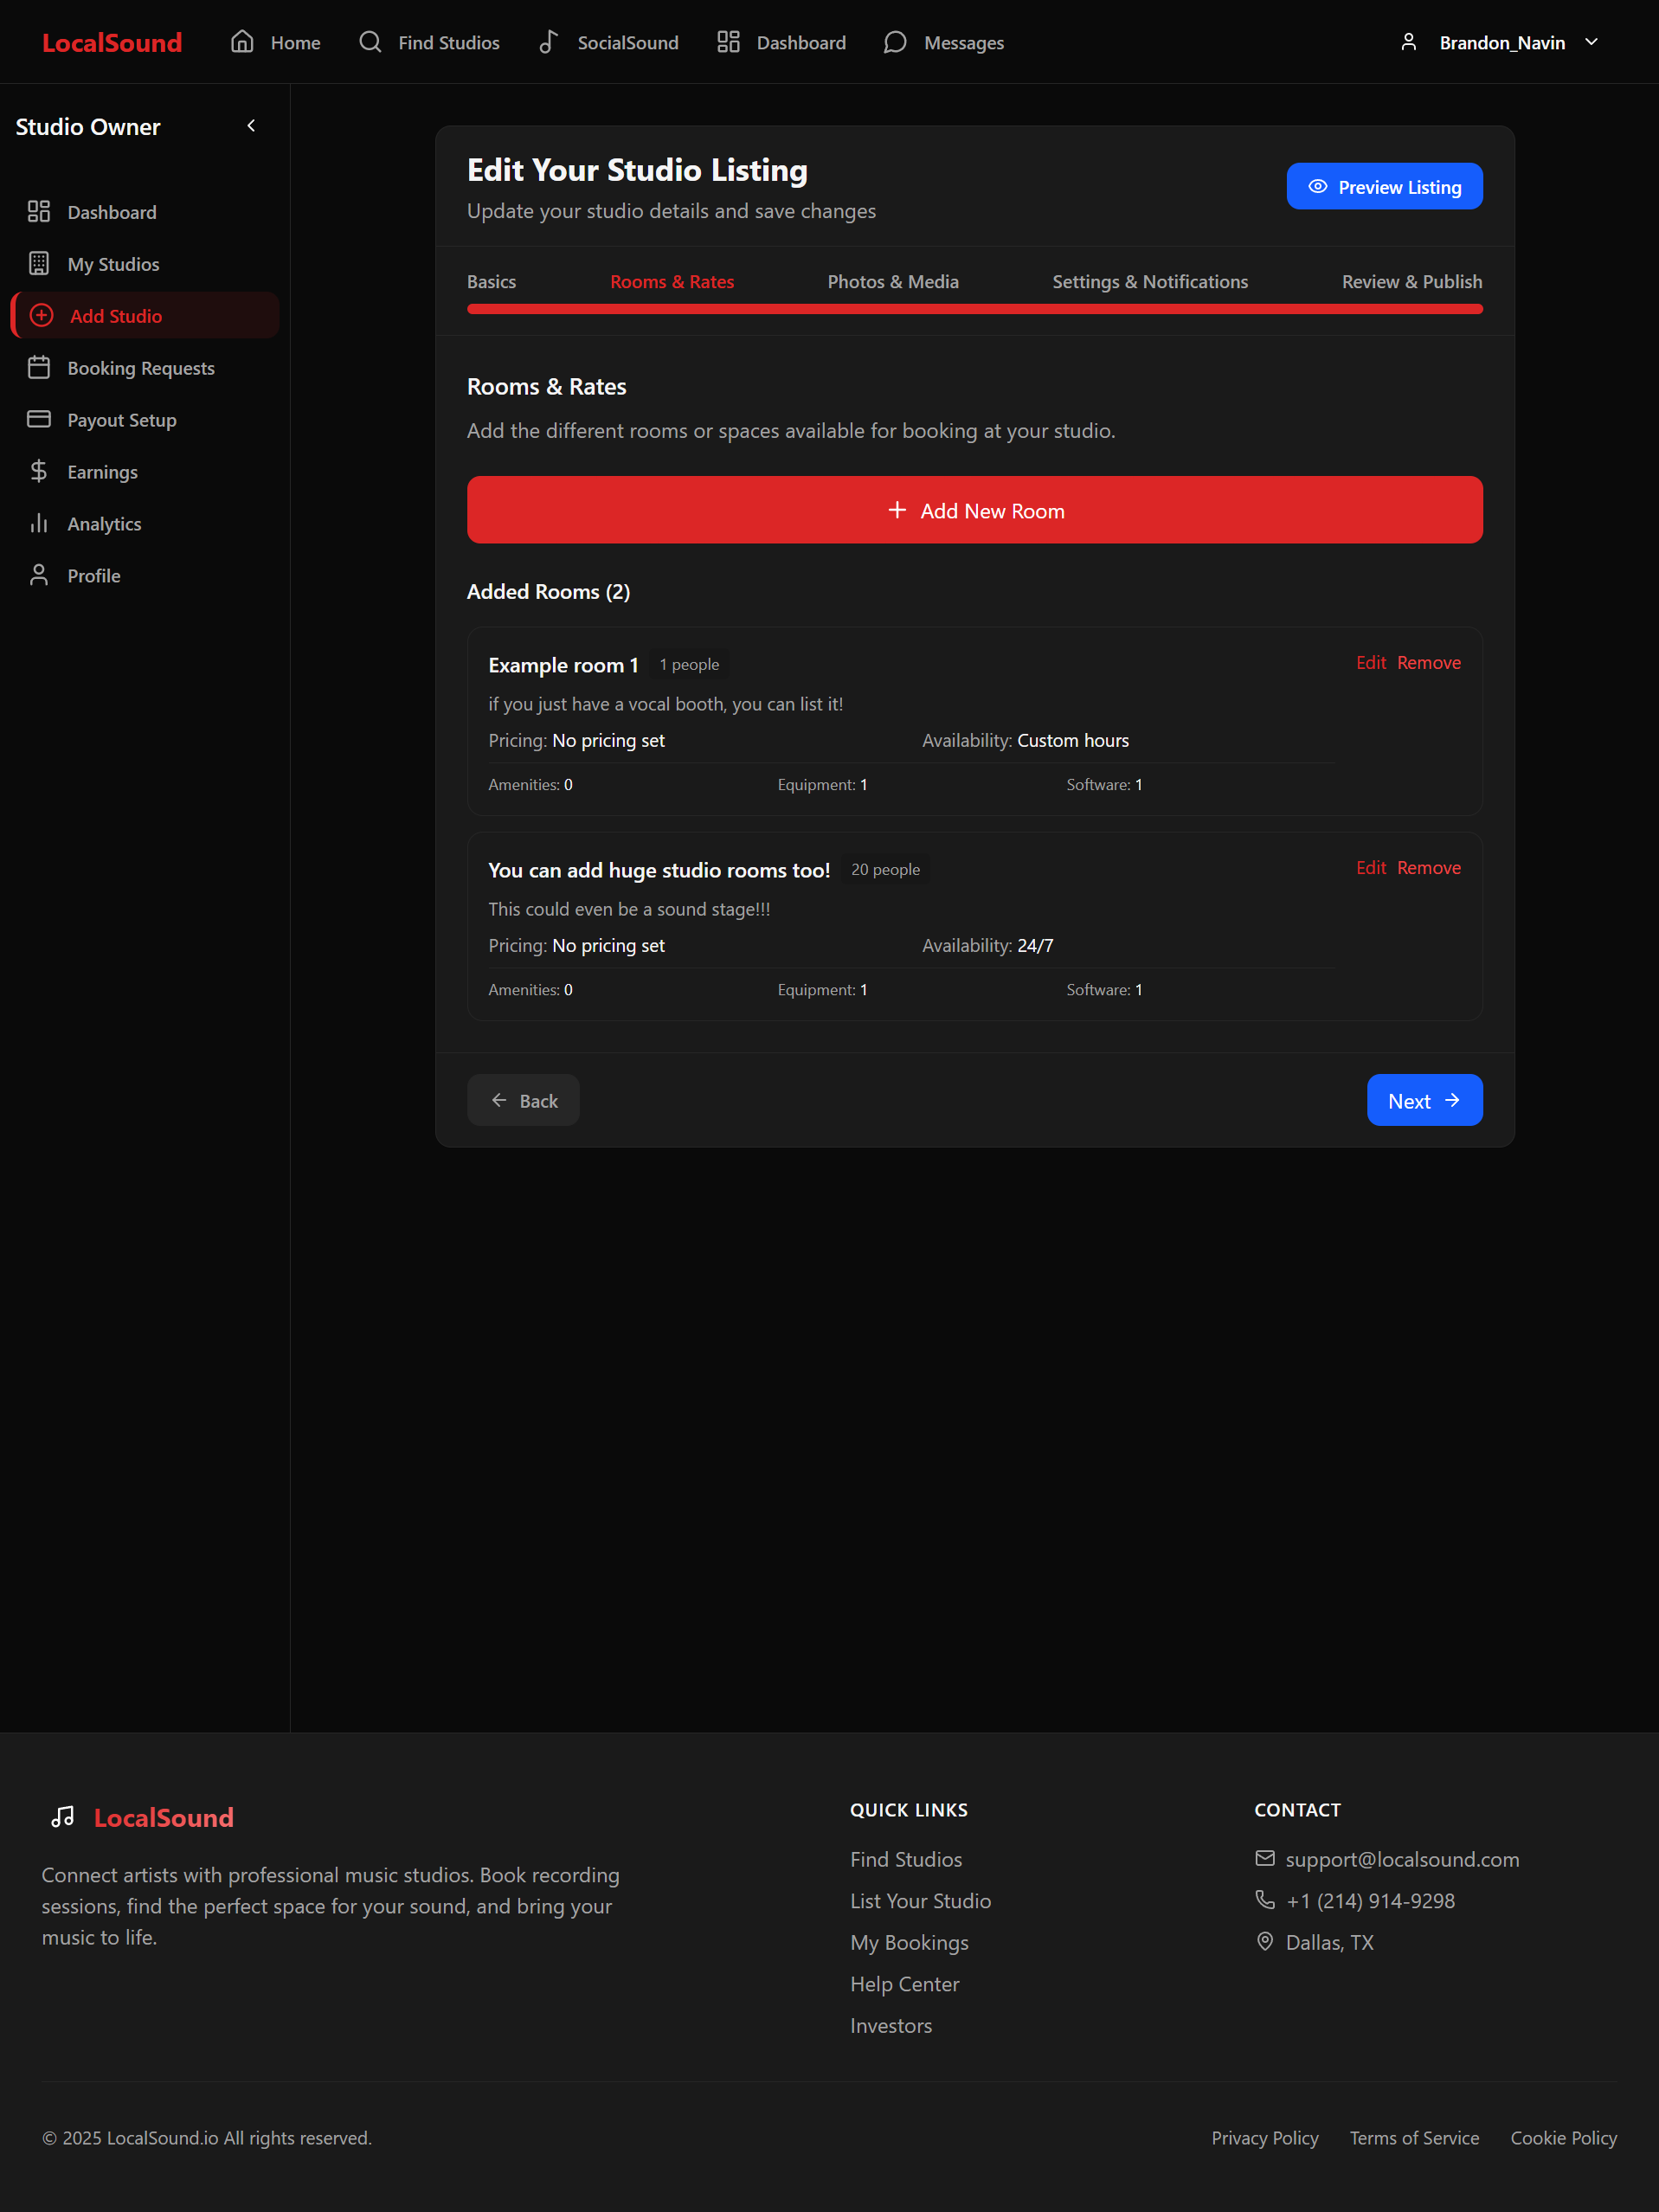
Task: Click the left arrow icon on Back
Action: pyautogui.click(x=499, y=1100)
